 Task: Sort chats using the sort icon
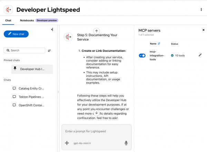click(x=49, y=51)
